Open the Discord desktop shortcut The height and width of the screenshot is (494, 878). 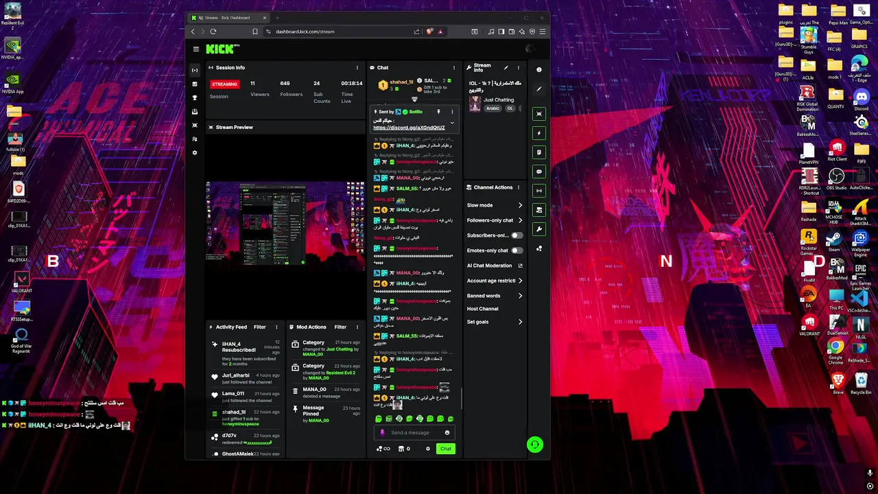click(x=861, y=100)
